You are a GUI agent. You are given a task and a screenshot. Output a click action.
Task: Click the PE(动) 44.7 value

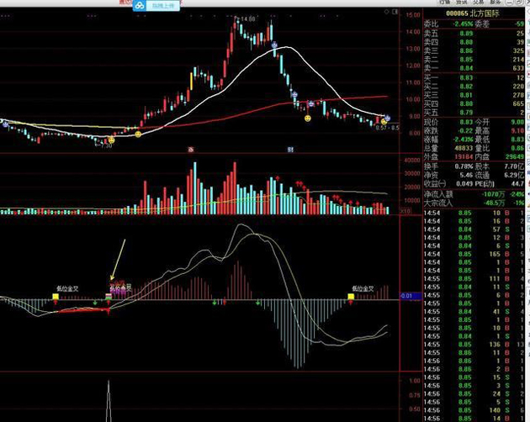517,184
